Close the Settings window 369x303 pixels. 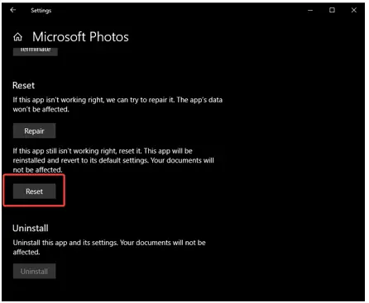(x=354, y=10)
